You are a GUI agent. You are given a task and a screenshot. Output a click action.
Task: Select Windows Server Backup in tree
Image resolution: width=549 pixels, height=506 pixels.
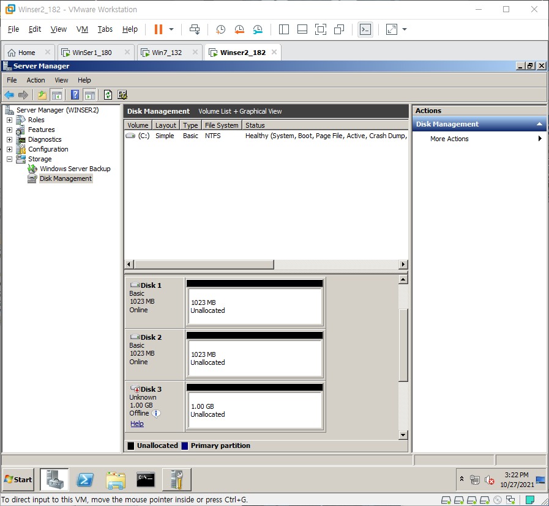tap(75, 169)
